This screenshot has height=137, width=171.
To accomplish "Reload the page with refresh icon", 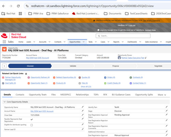I will pos(18,6).
